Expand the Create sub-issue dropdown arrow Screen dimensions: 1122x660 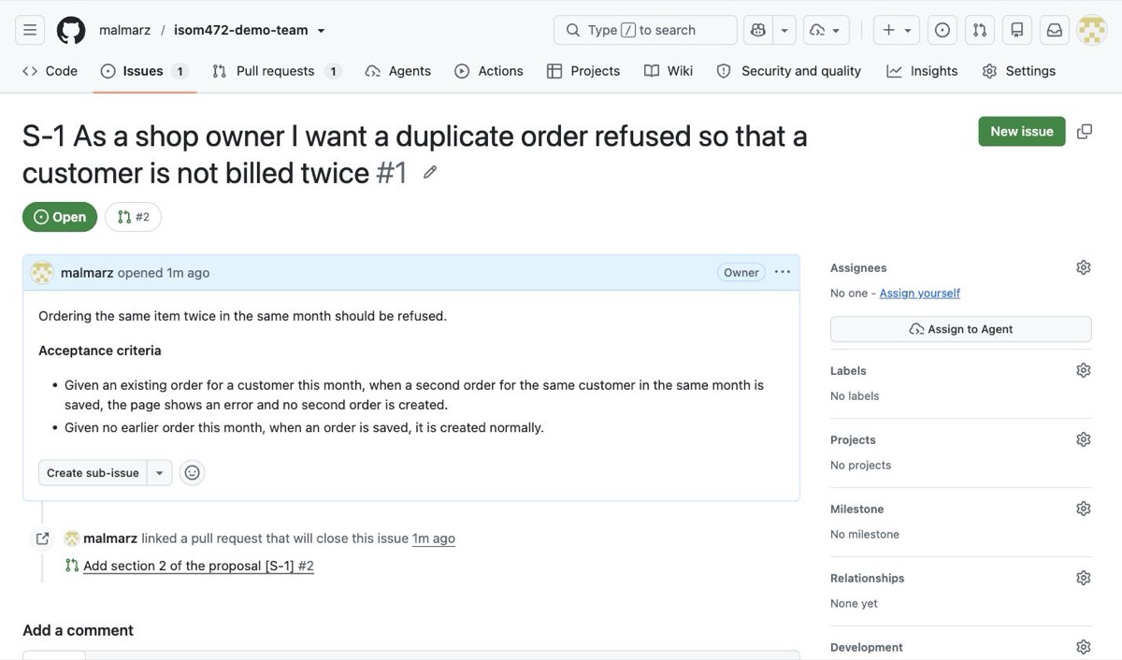pyautogui.click(x=160, y=473)
